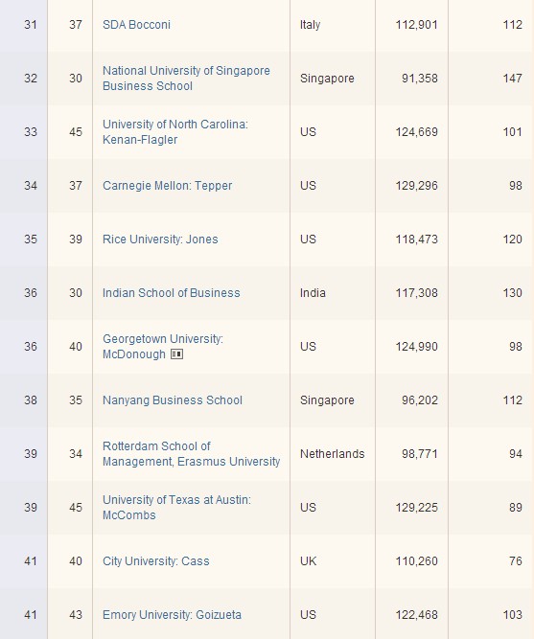Open the Emory University: Goizueta link
Image resolution: width=534 pixels, height=639 pixels.
172,615
